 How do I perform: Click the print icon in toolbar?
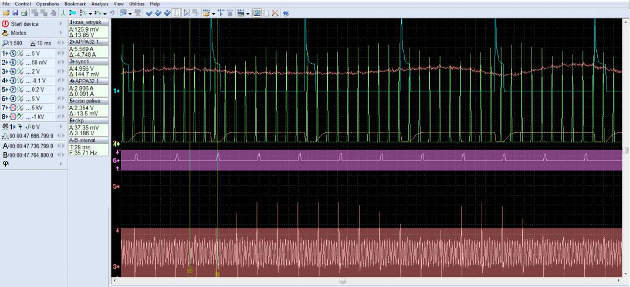[x=24, y=12]
